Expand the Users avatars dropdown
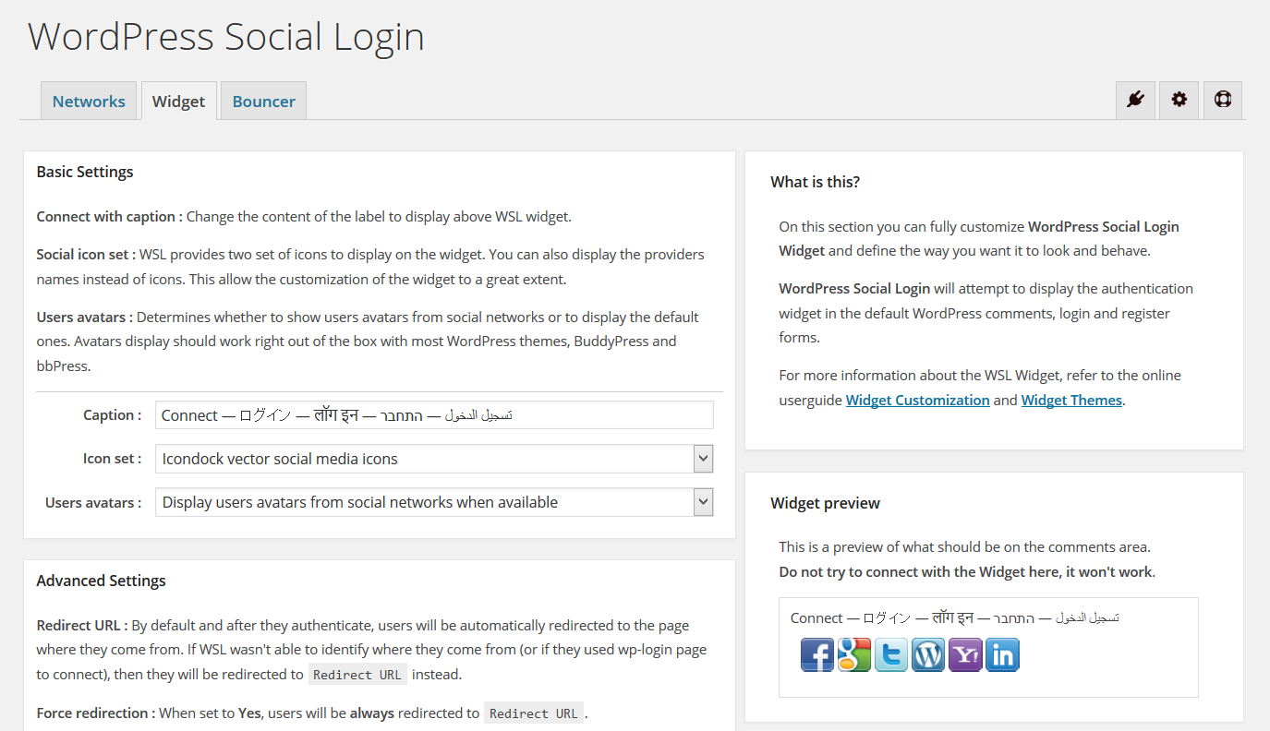This screenshot has width=1270, height=731. tap(434, 502)
